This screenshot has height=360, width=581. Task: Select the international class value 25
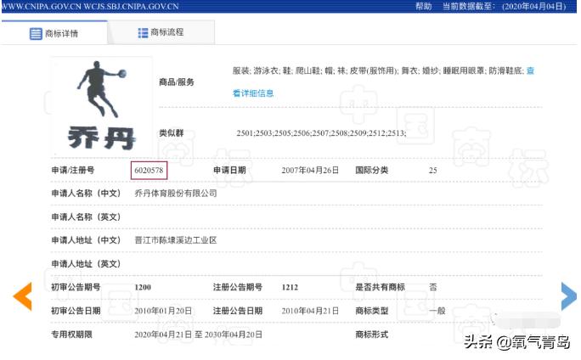pos(433,171)
